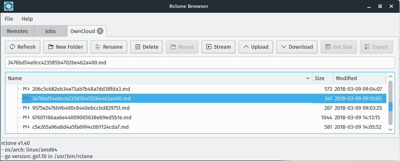Click the Download button
400x161 pixels.
pyautogui.click(x=297, y=47)
